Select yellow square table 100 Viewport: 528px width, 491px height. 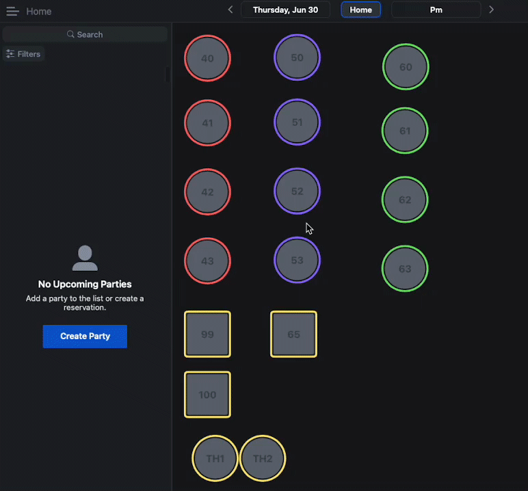coord(207,395)
